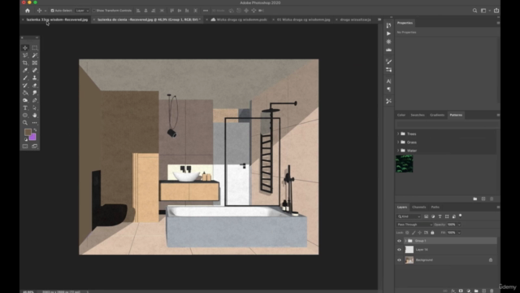Screen dimensions: 520x293
Task: Select the Lasso tool
Action: [x=25, y=55]
